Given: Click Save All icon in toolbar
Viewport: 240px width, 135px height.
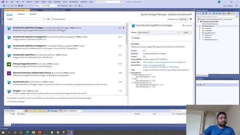Looking at the screenshot, I should pyautogui.click(x=22, y=6).
